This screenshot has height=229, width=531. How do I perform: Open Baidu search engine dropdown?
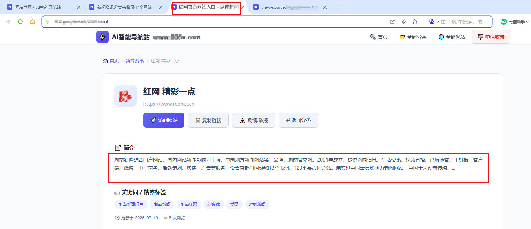tap(434, 22)
